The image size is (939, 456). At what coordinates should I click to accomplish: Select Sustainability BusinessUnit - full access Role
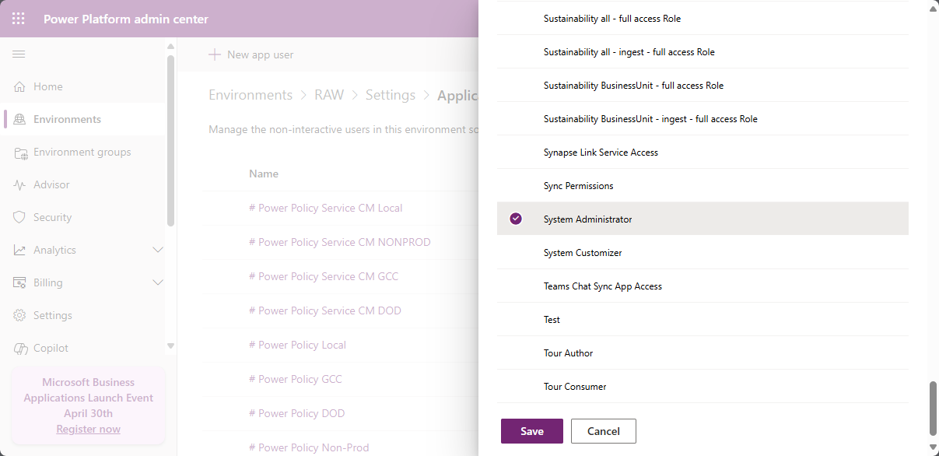702,85
